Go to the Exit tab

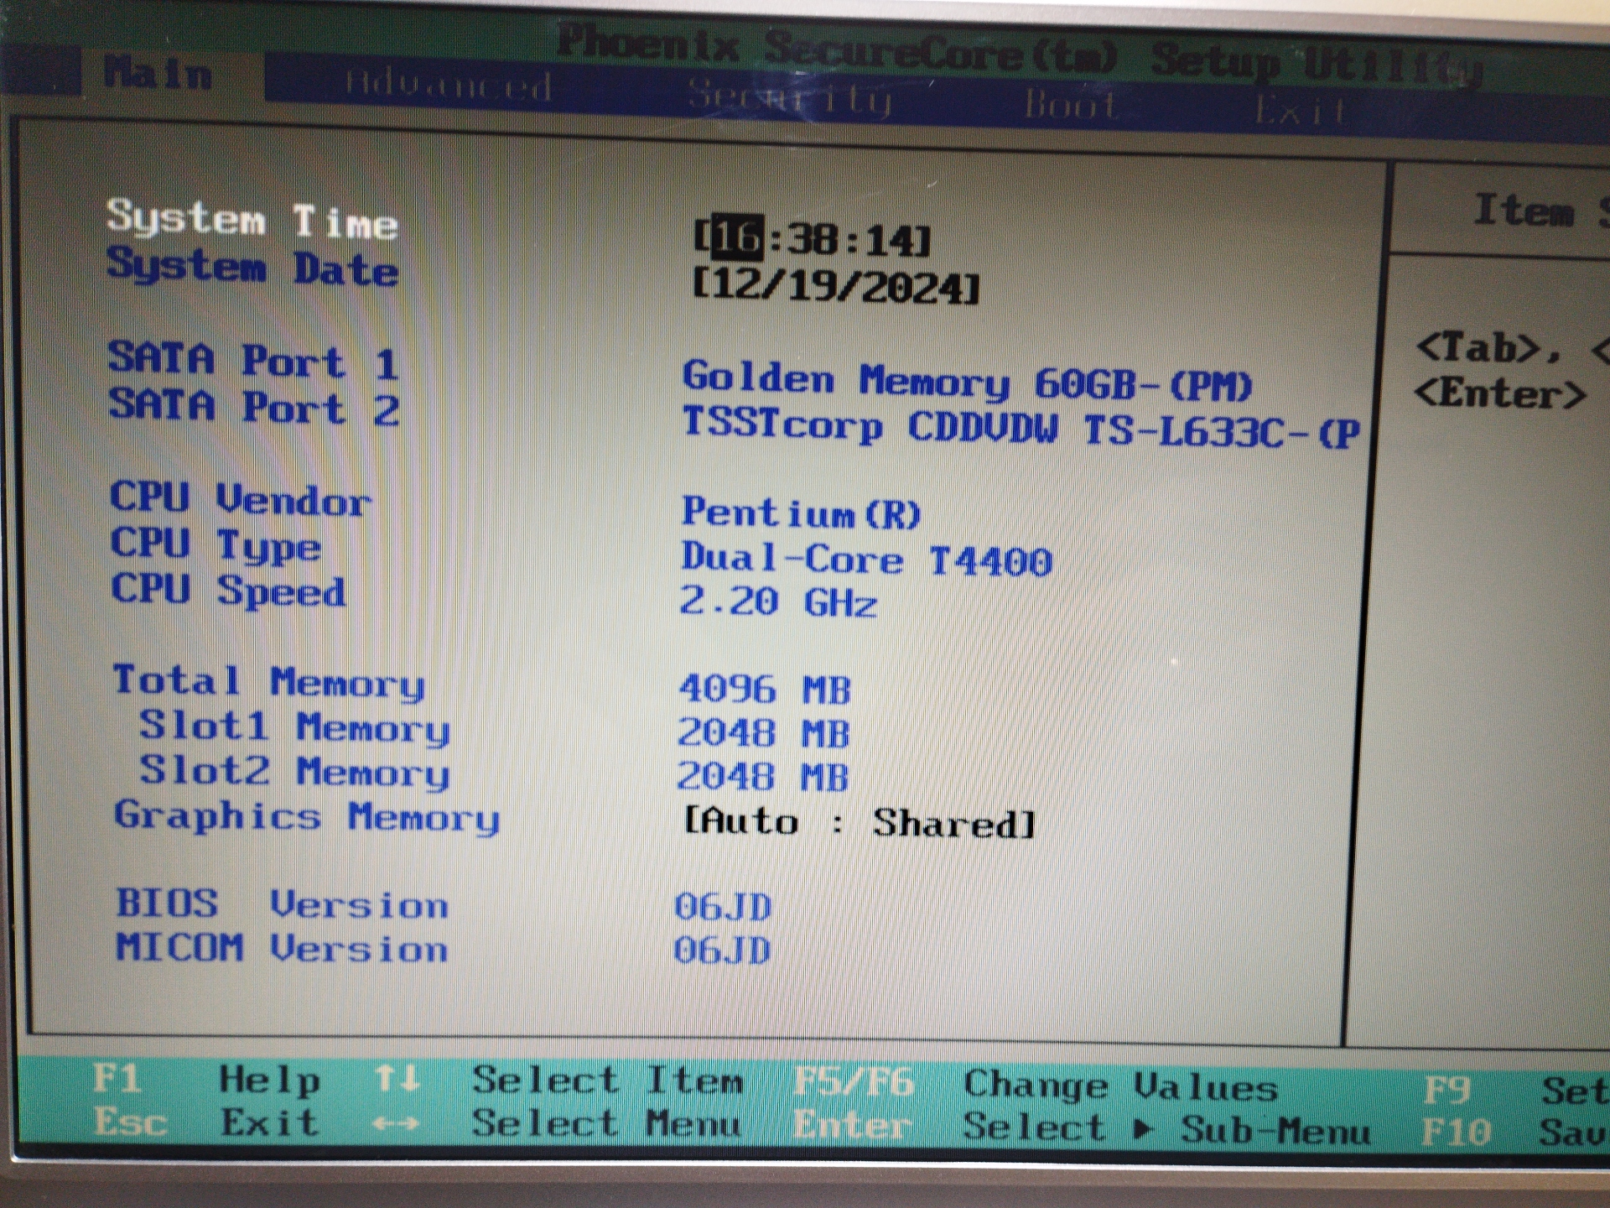(x=1301, y=111)
